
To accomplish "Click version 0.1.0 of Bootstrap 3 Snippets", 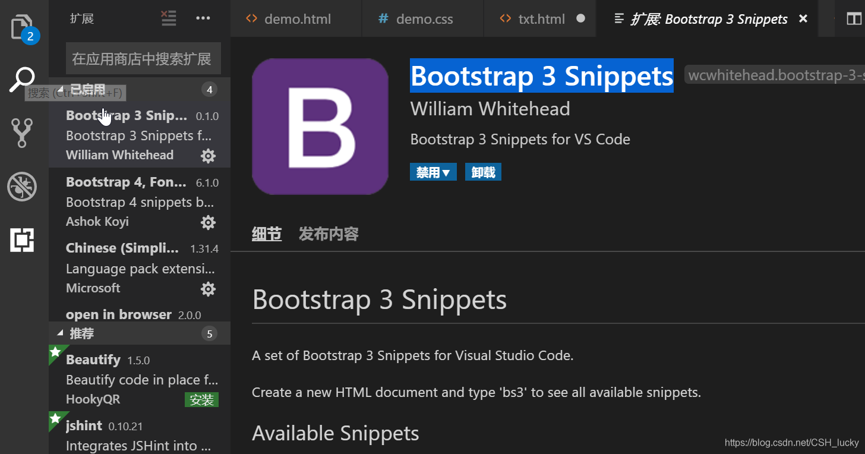I will tap(207, 116).
